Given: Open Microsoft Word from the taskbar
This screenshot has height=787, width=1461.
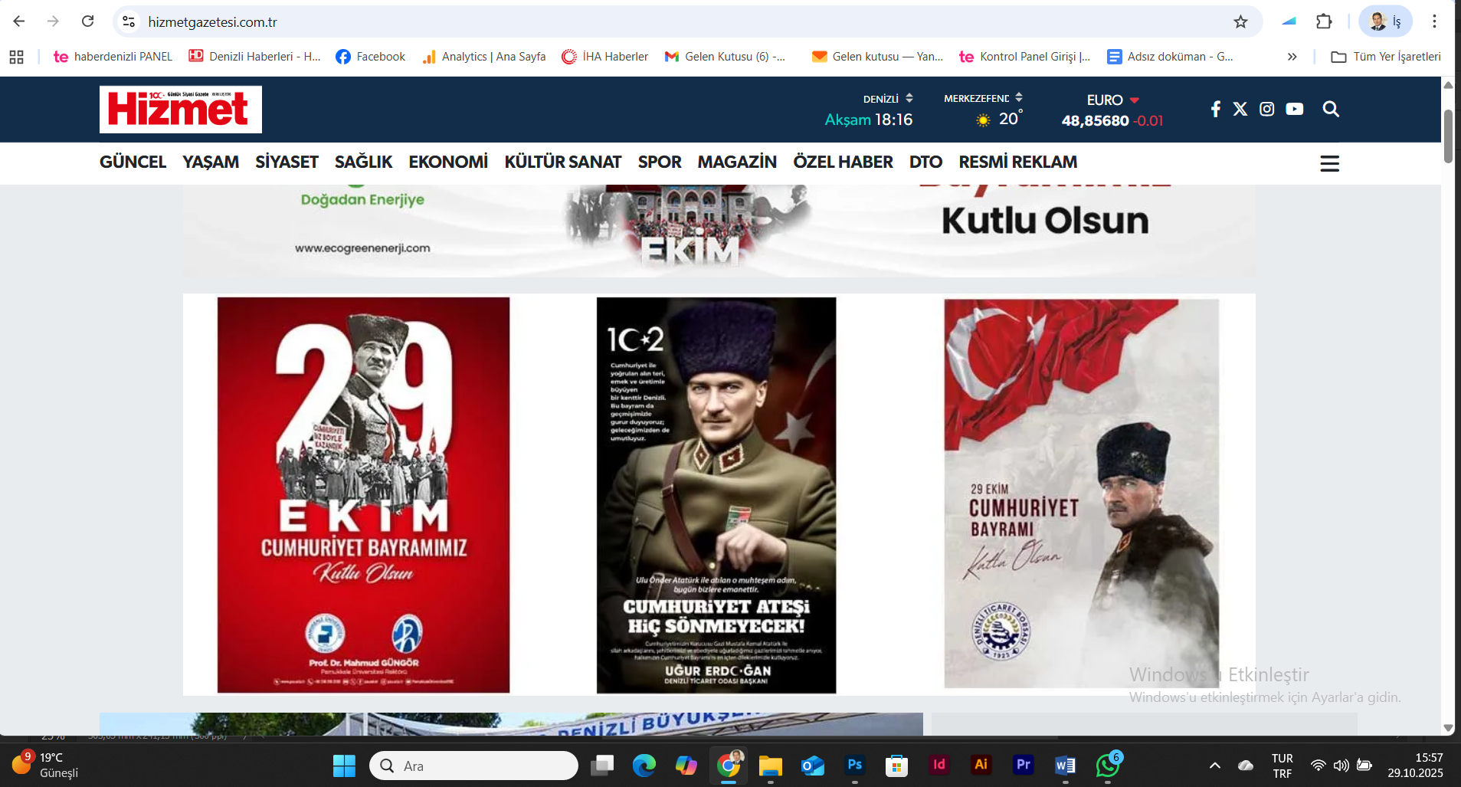Looking at the screenshot, I should pos(1066,765).
